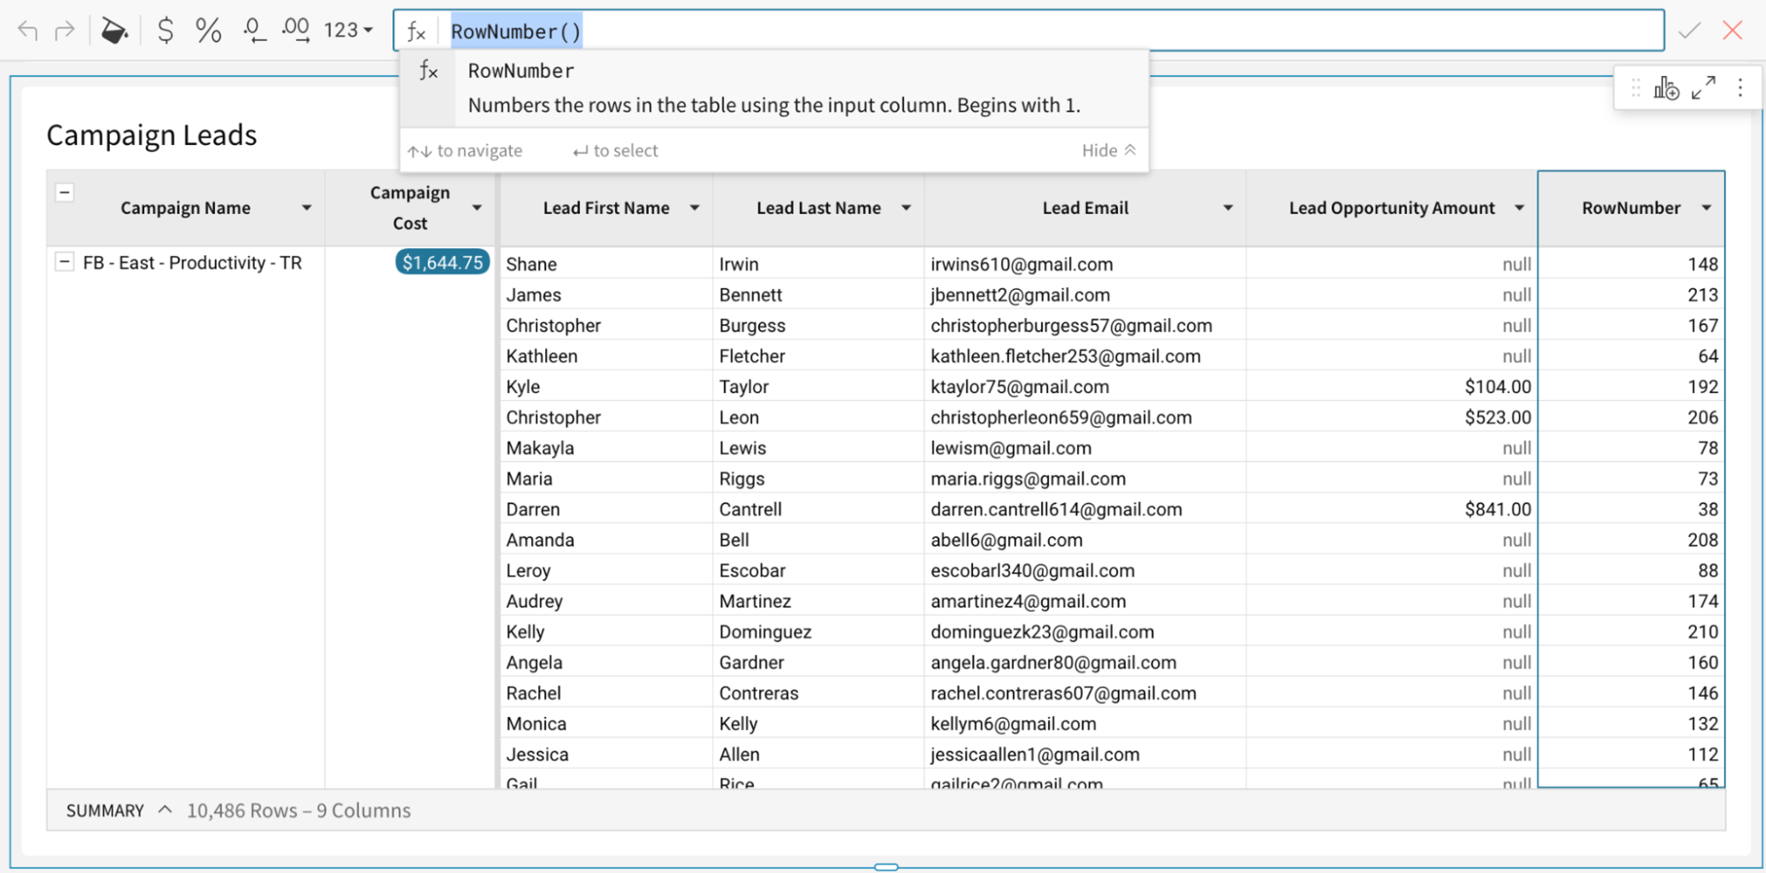The width and height of the screenshot is (1766, 873).
Task: Click the bottom resize handle of table element
Action: 886,867
